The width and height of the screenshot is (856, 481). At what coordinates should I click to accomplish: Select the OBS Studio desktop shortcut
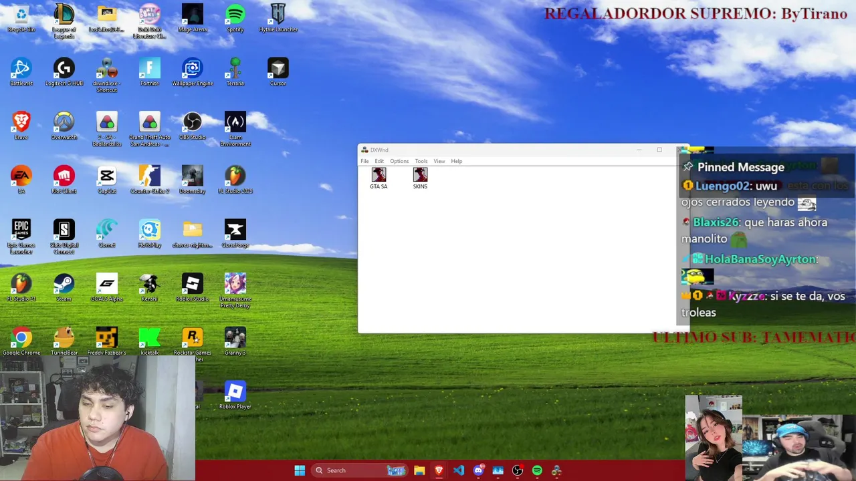click(192, 126)
